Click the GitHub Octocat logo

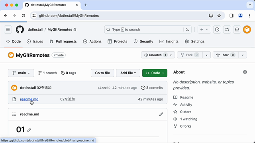[20, 29]
